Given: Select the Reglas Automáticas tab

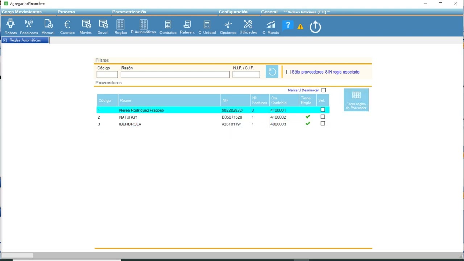Looking at the screenshot, I should pyautogui.click(x=25, y=40).
